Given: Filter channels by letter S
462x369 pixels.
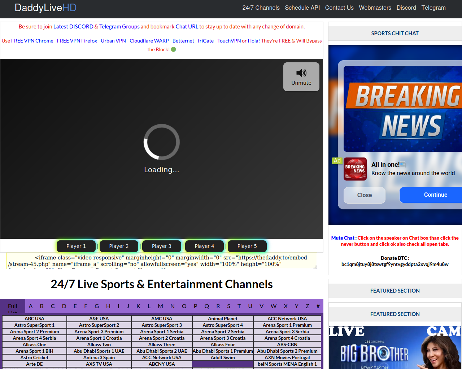Looking at the screenshot, I should [228, 306].
